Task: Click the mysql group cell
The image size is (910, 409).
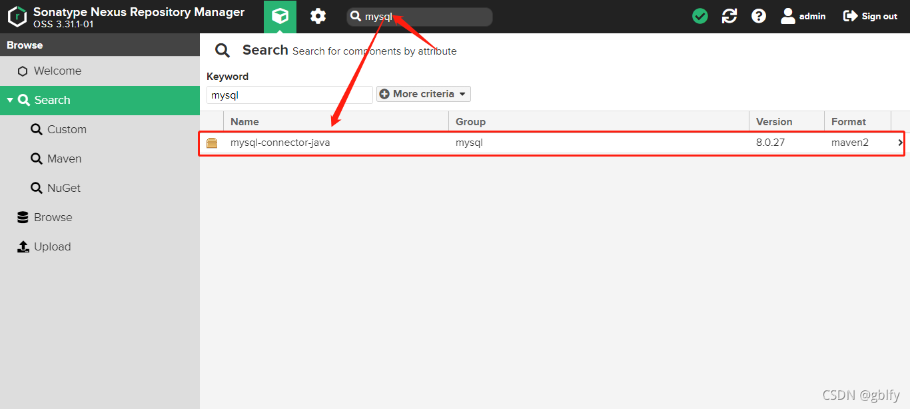Action: tap(469, 143)
